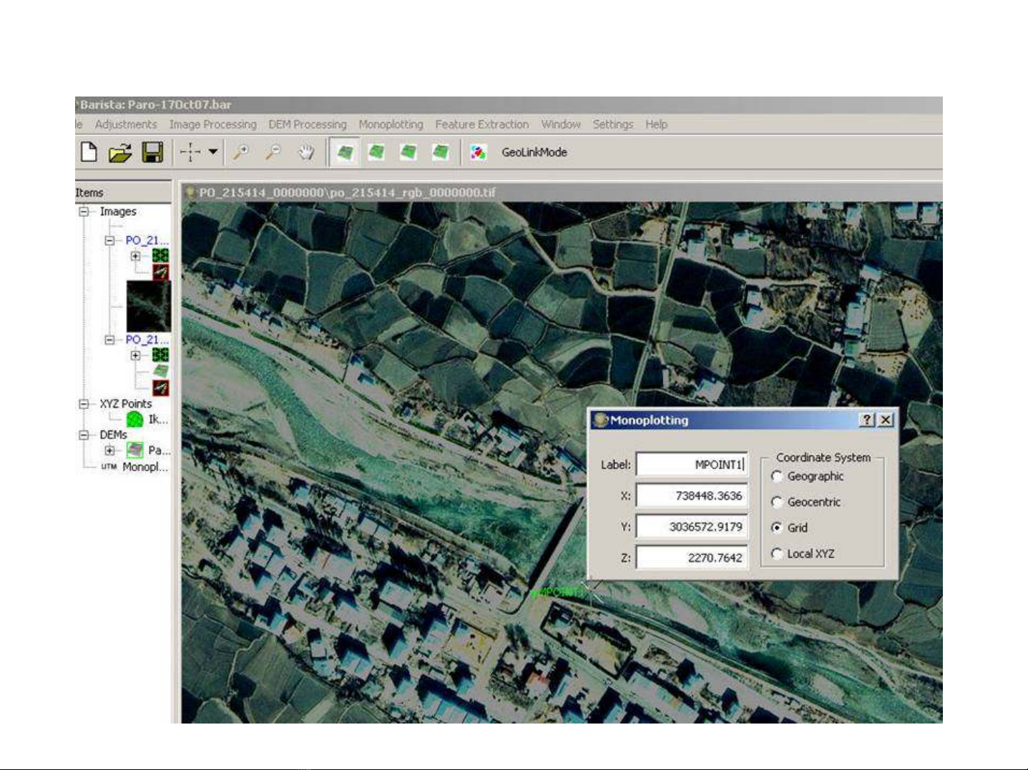
Task: Collapse the second PO_21... image node
Action: point(110,340)
